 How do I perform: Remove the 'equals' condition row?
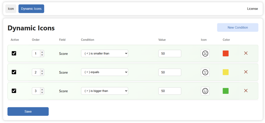246,72
